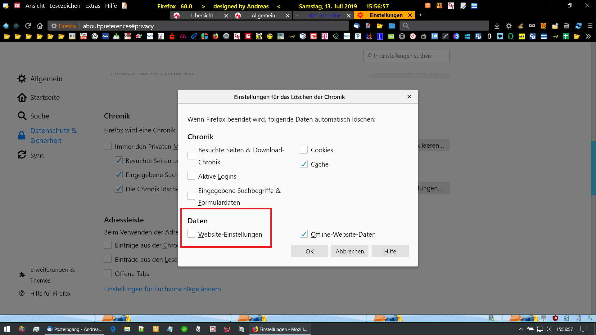Click the reload page icon

pos(28,26)
